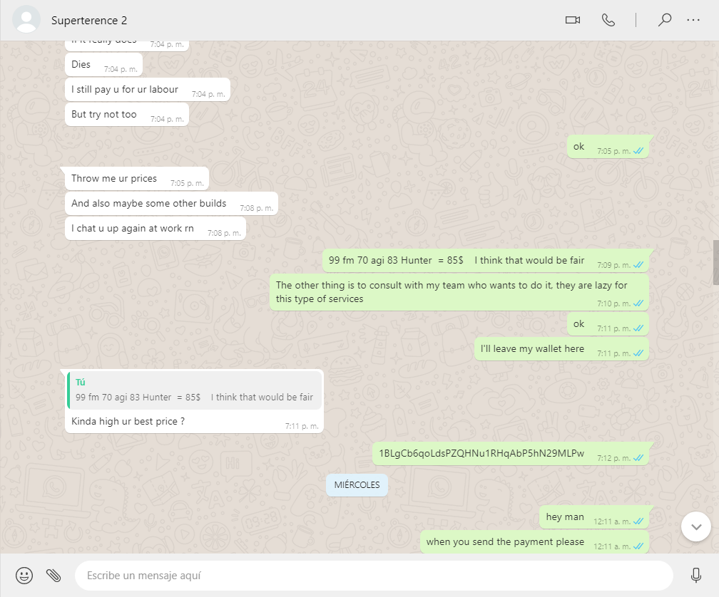
Task: Click 'when you send the payment please' message
Action: (534, 542)
